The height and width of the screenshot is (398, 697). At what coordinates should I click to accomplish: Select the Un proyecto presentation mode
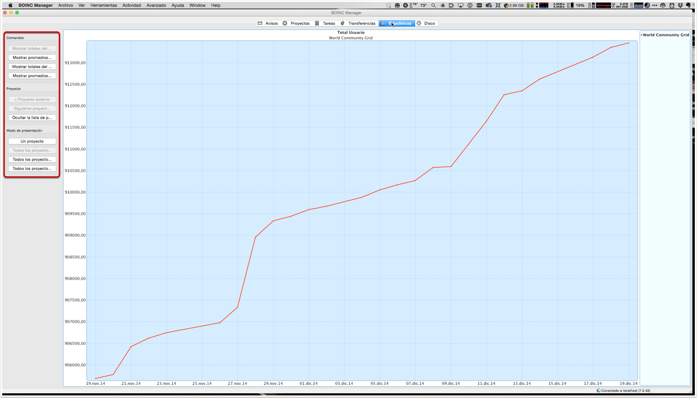[x=32, y=142]
